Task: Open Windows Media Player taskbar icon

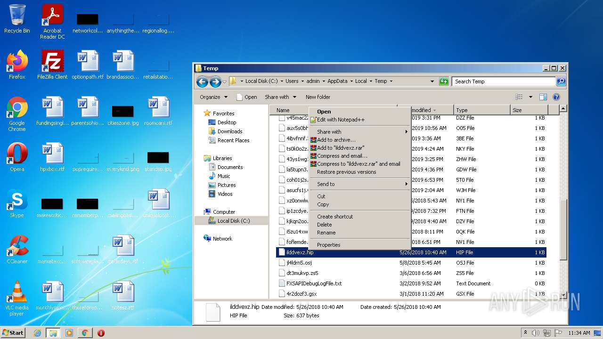Action: click(69, 333)
